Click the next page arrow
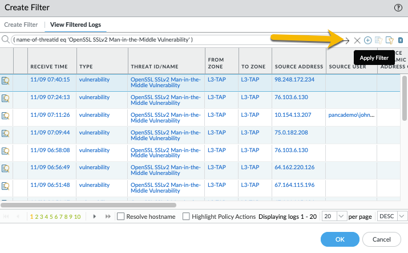 tap(94, 217)
